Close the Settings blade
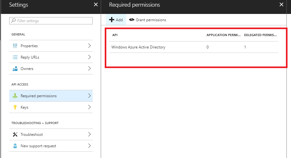291x158 pixels. pyautogui.click(x=96, y=5)
